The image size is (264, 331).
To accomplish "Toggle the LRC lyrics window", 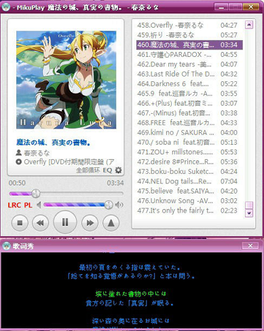I will point(14,205).
